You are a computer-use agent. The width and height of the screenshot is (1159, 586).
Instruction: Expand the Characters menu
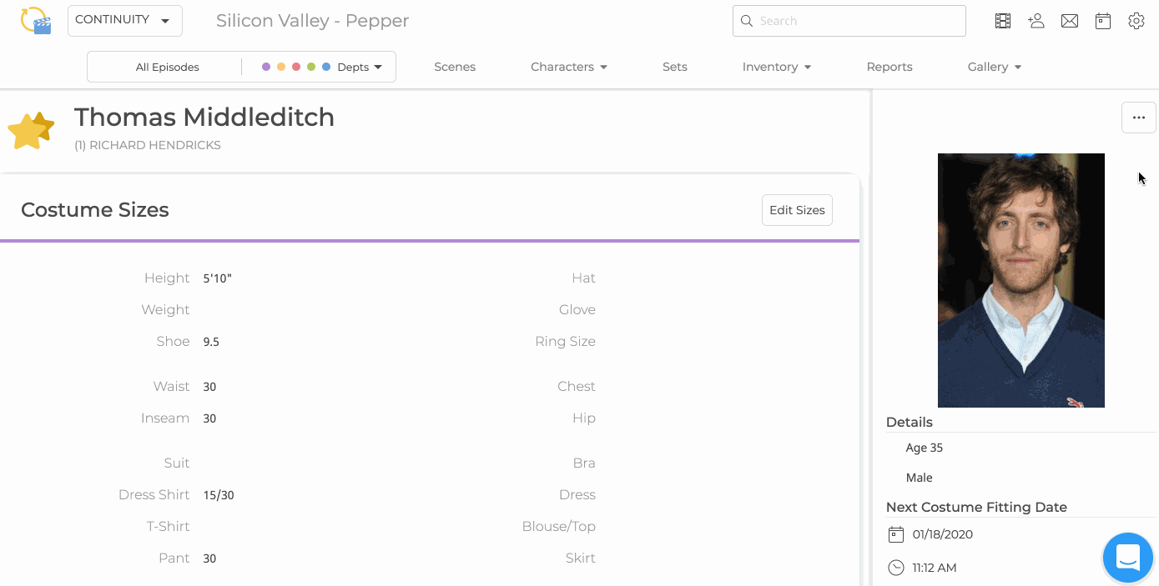[x=569, y=67]
